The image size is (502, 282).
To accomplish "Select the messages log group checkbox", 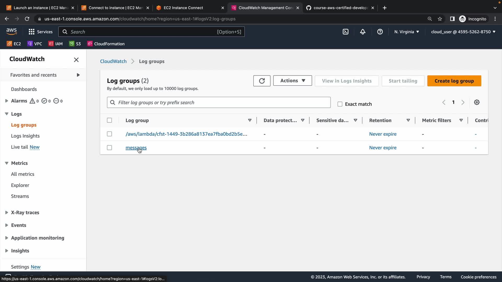I will click(109, 148).
